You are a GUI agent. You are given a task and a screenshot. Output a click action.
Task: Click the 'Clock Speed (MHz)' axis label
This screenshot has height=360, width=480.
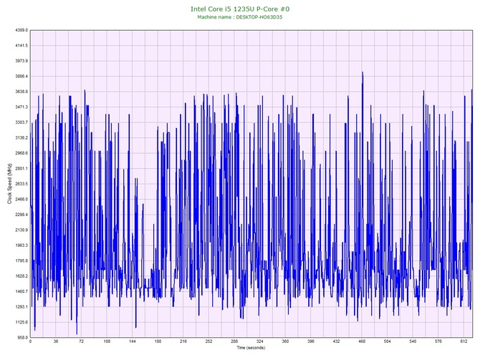click(x=9, y=183)
